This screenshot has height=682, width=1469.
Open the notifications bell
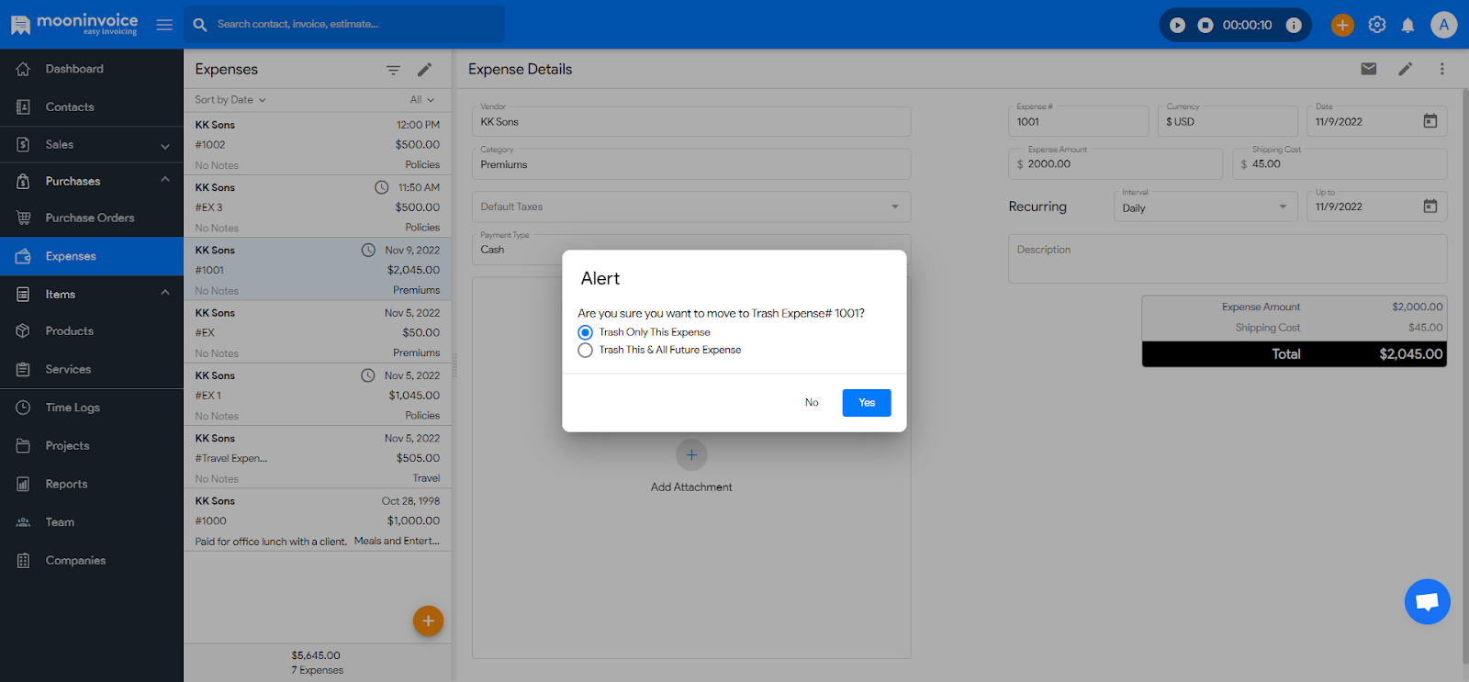[x=1407, y=25]
